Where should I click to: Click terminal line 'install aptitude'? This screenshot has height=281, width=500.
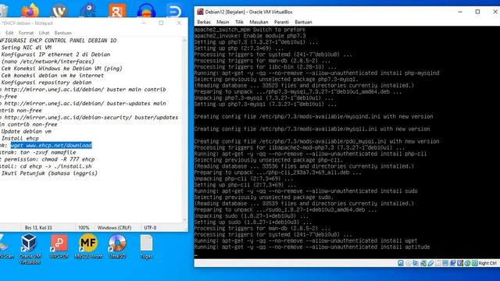(x=312, y=247)
